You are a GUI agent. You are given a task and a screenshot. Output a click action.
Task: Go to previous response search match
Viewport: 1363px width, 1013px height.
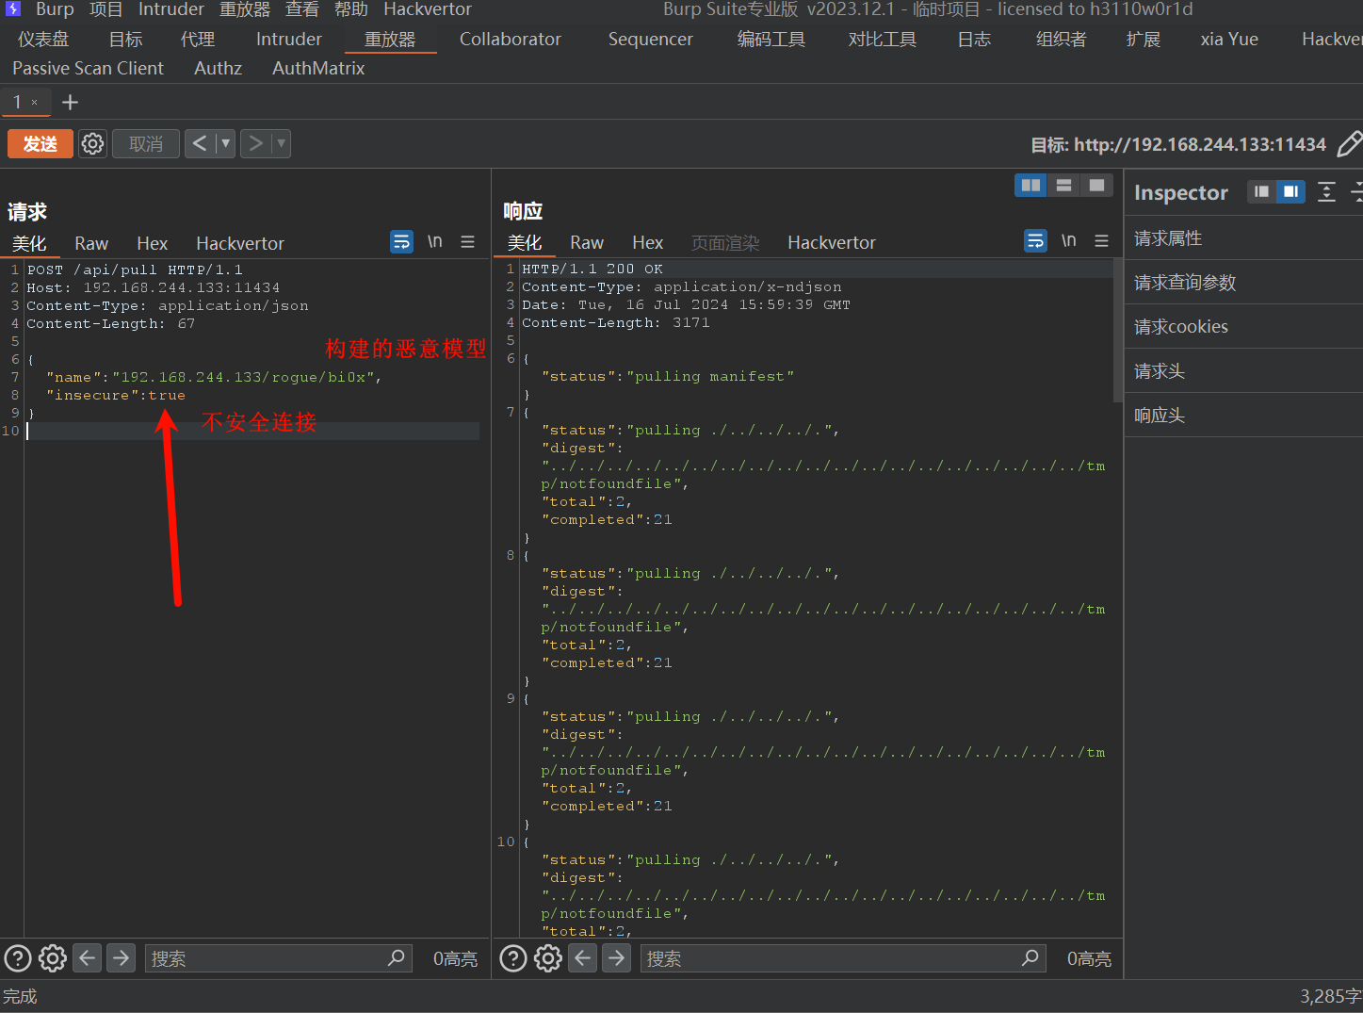[x=583, y=958]
